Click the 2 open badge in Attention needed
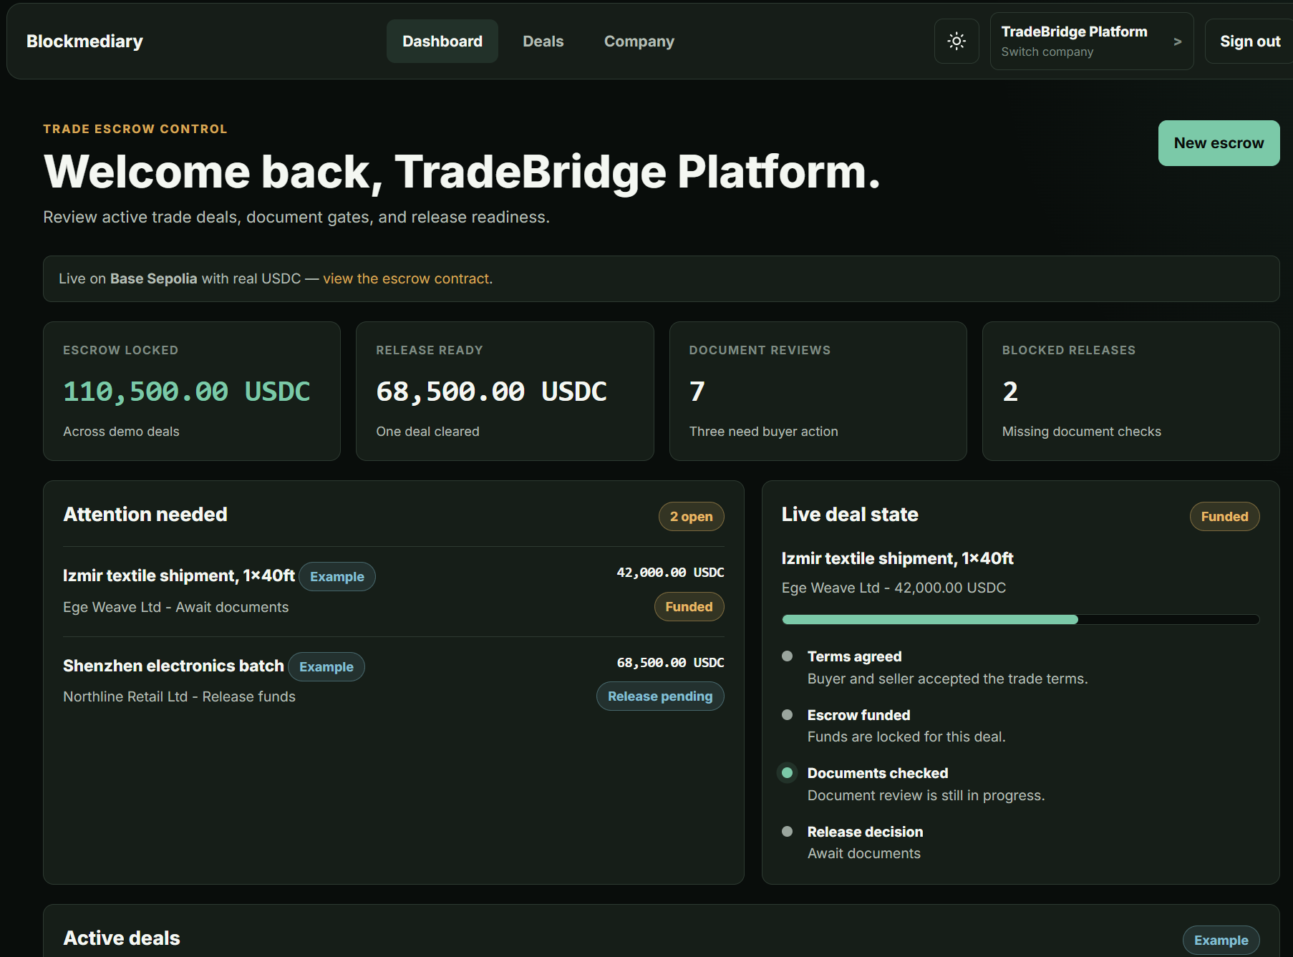This screenshot has height=957, width=1293. coord(691,517)
